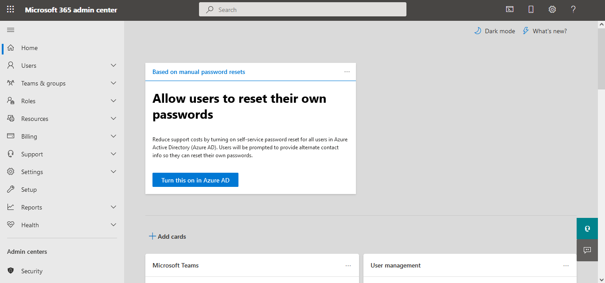Click the Search input box

pos(303,9)
